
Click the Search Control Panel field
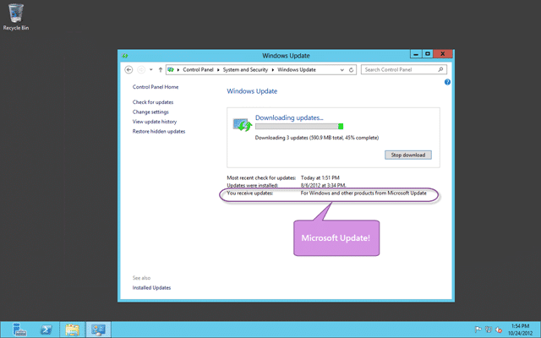coord(404,69)
